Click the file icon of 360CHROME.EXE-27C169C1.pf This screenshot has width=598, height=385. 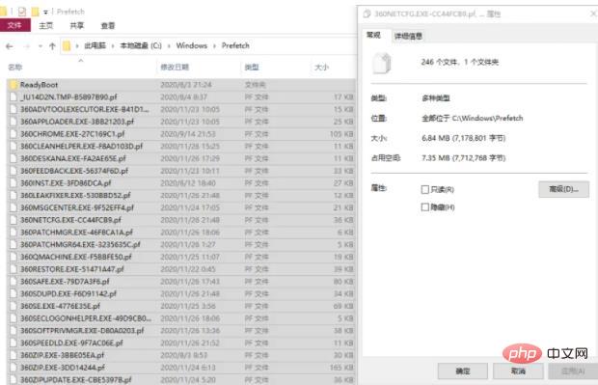[14, 134]
